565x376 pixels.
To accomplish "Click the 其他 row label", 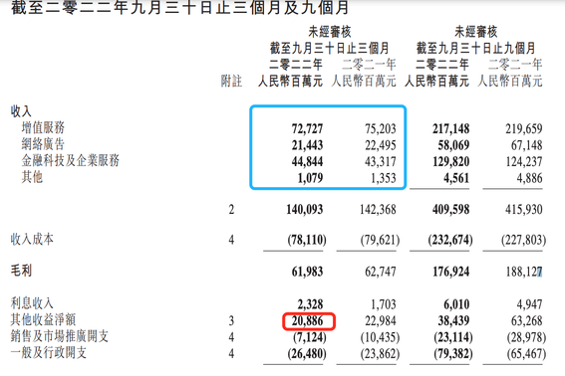I will coord(32,177).
